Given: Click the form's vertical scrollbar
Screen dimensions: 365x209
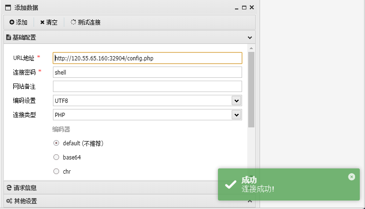Looking at the screenshot, I should click(x=251, y=90).
